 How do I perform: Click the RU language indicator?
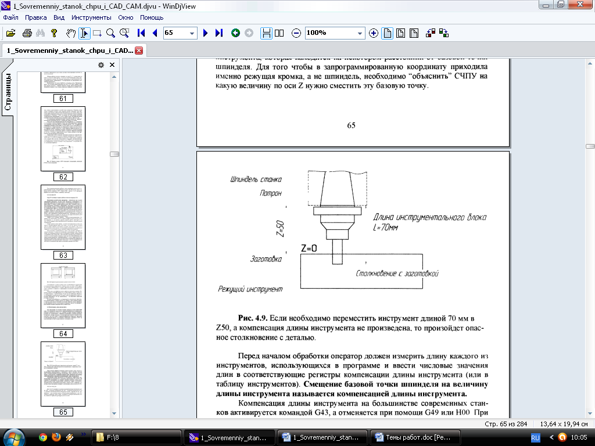pos(535,438)
